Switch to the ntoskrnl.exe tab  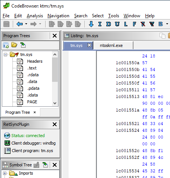click(111, 45)
